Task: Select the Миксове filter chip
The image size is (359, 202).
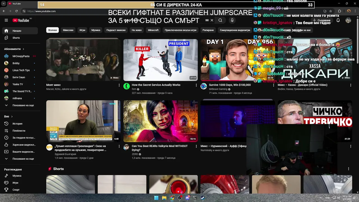Action: pos(68,30)
